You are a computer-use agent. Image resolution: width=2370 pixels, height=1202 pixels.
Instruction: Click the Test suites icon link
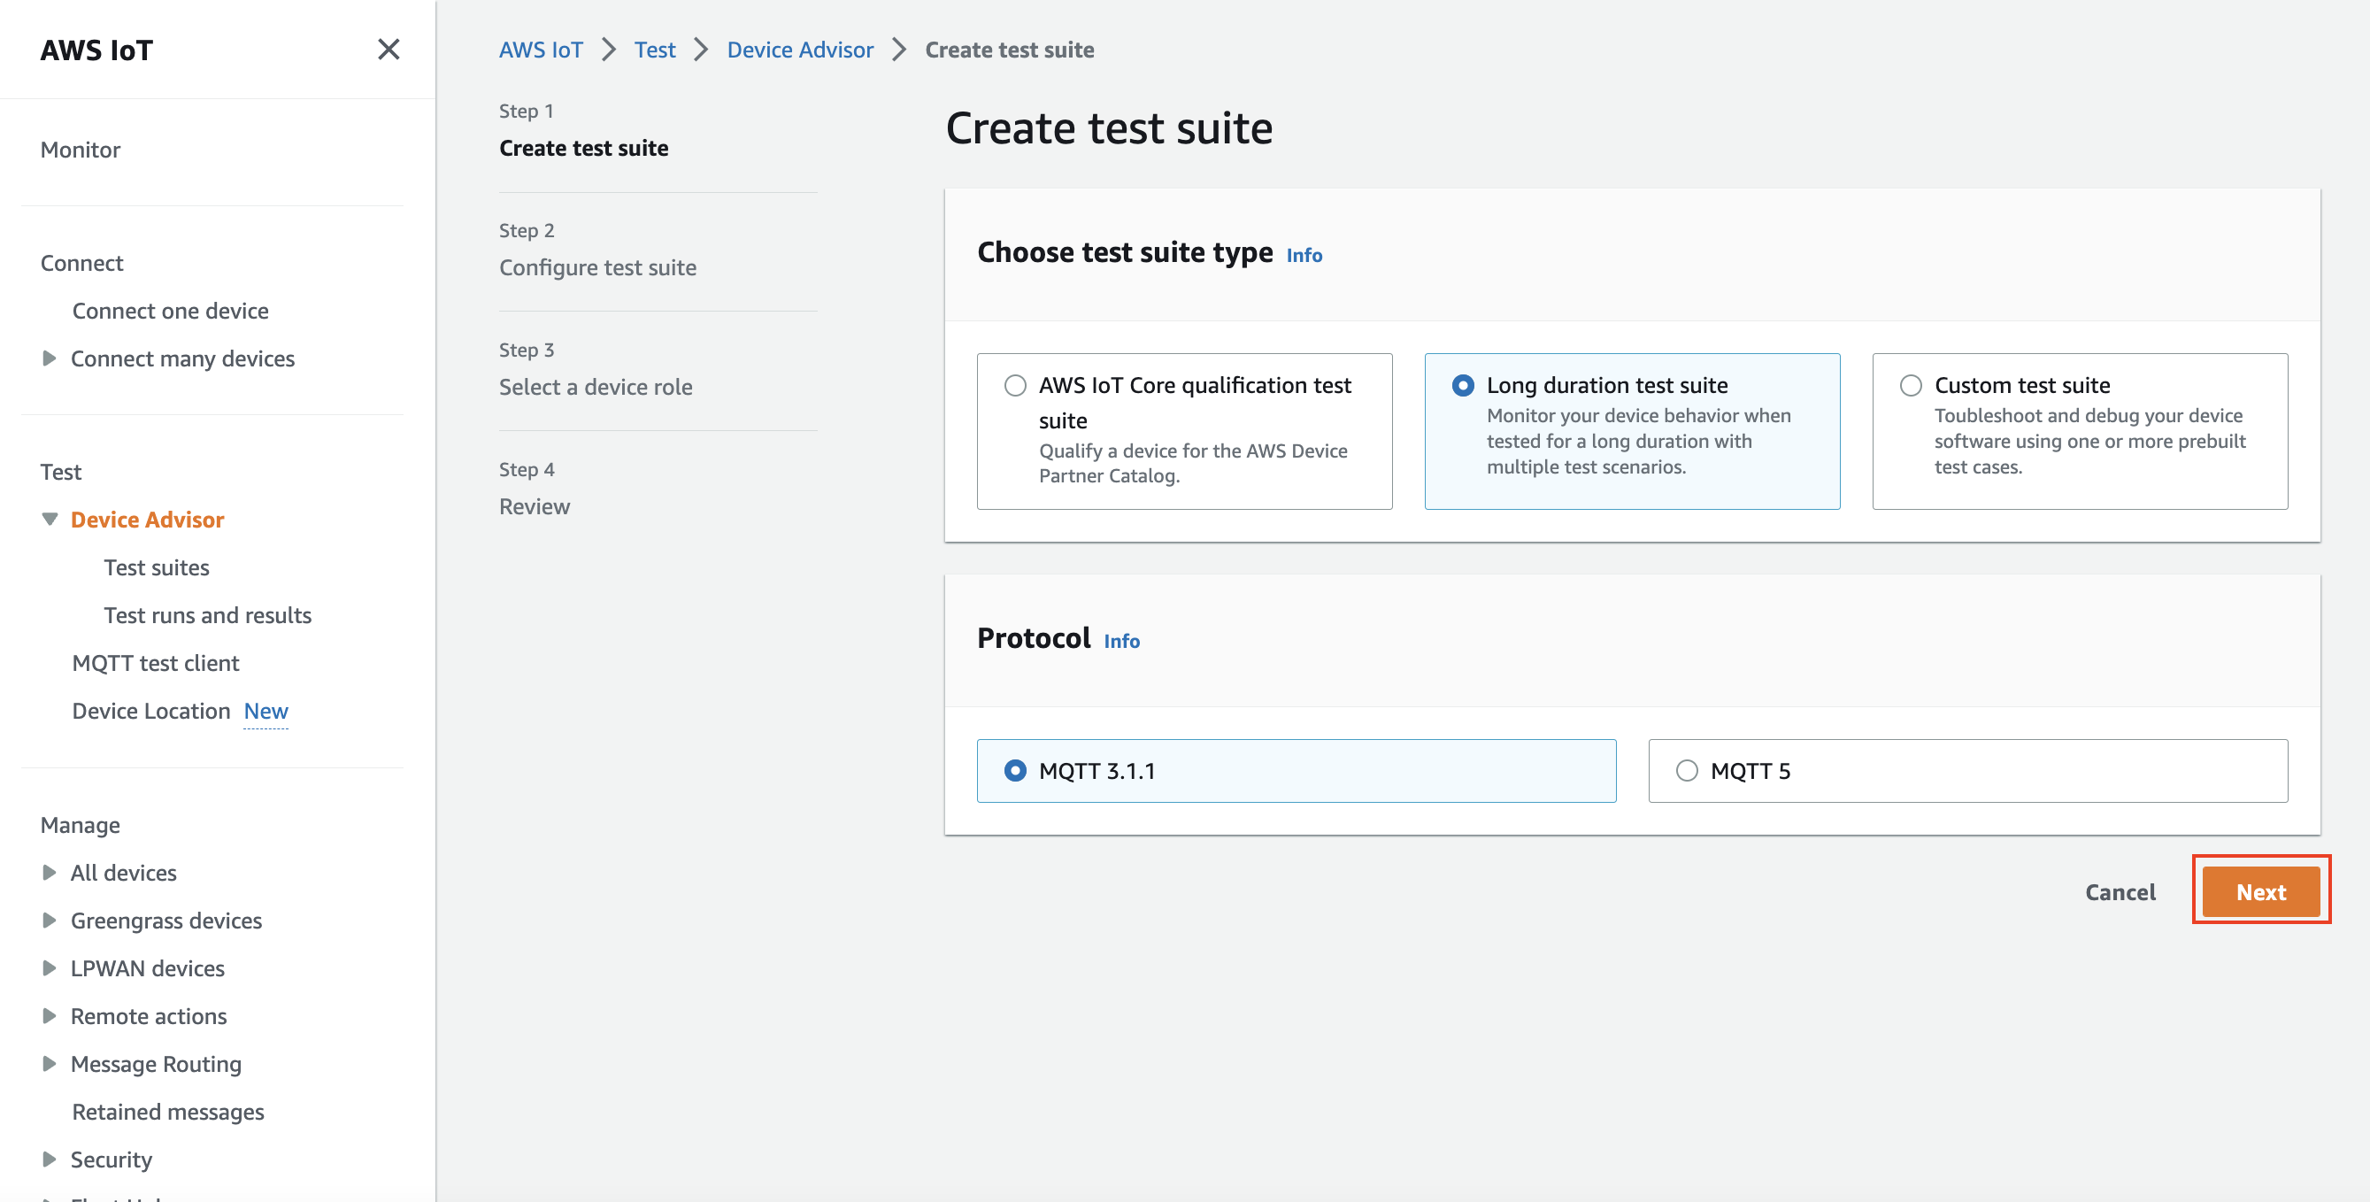157,566
